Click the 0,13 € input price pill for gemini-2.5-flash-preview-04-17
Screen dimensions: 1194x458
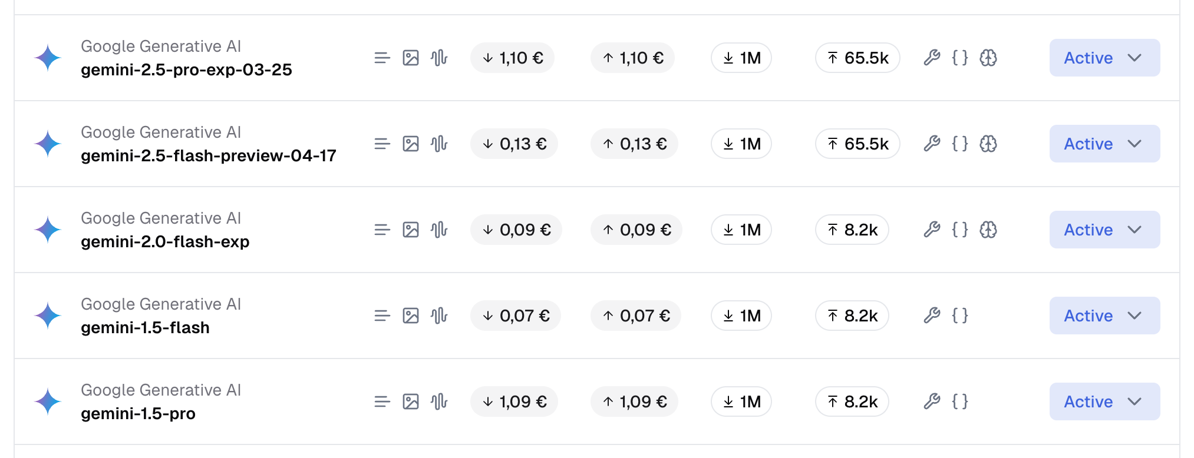click(x=514, y=144)
